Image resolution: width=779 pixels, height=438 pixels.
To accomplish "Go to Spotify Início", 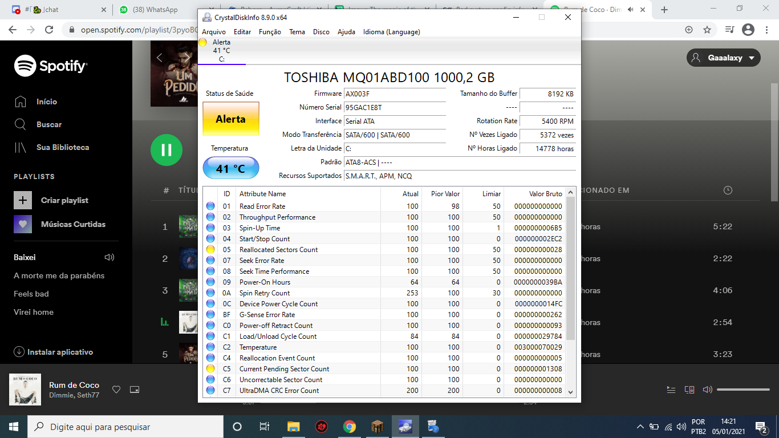I will click(35, 102).
